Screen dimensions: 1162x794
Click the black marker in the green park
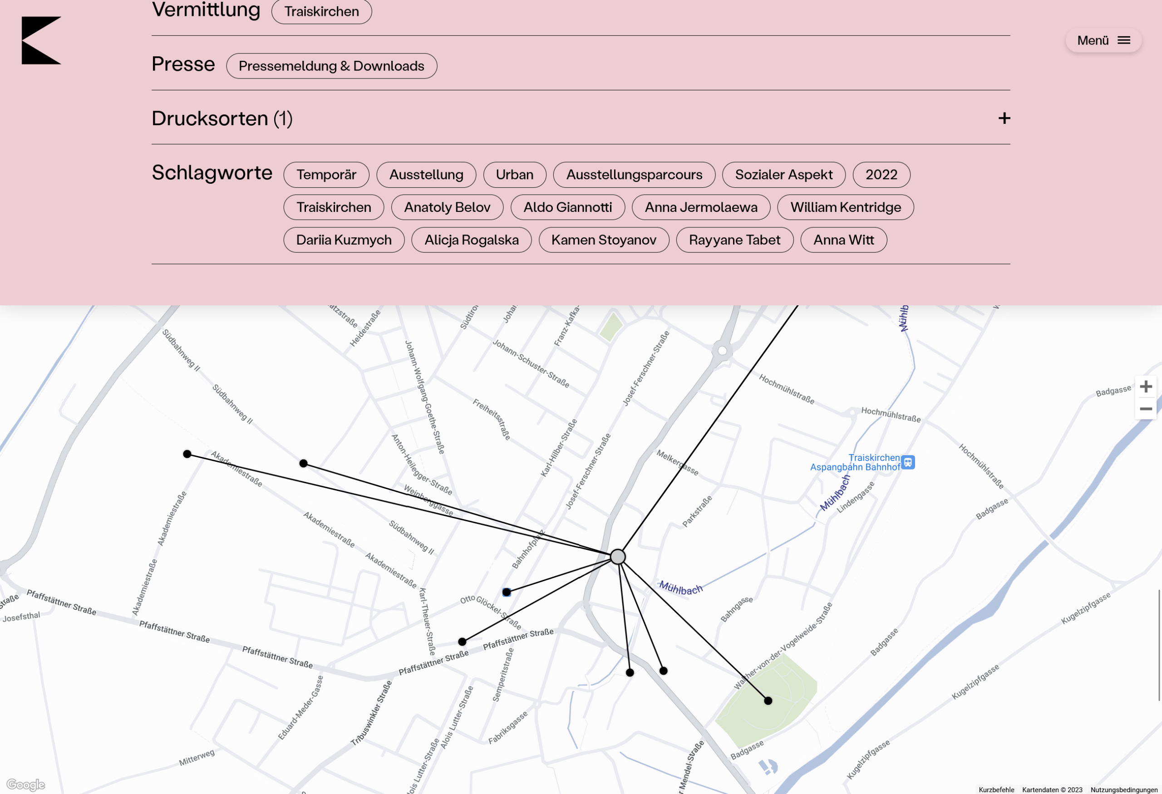click(768, 701)
